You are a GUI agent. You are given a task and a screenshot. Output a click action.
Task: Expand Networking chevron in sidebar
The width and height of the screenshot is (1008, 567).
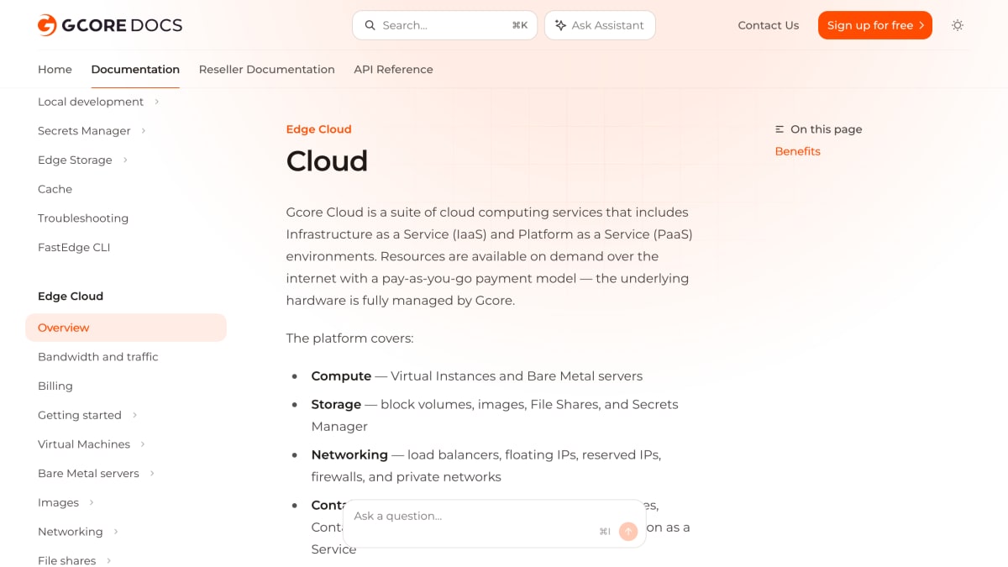(x=116, y=532)
